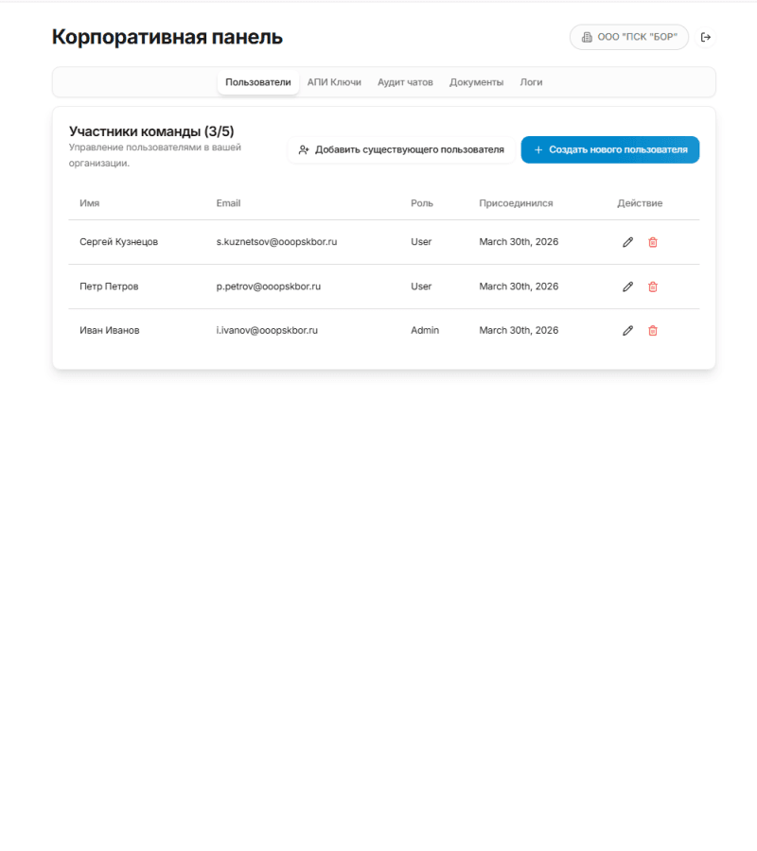Click the Email column header
This screenshot has width=757, height=851.
[x=228, y=203]
